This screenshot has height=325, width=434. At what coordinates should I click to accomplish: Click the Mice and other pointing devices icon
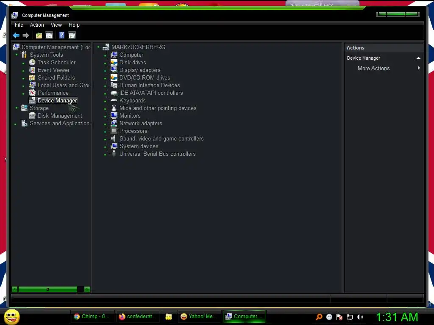[114, 108]
